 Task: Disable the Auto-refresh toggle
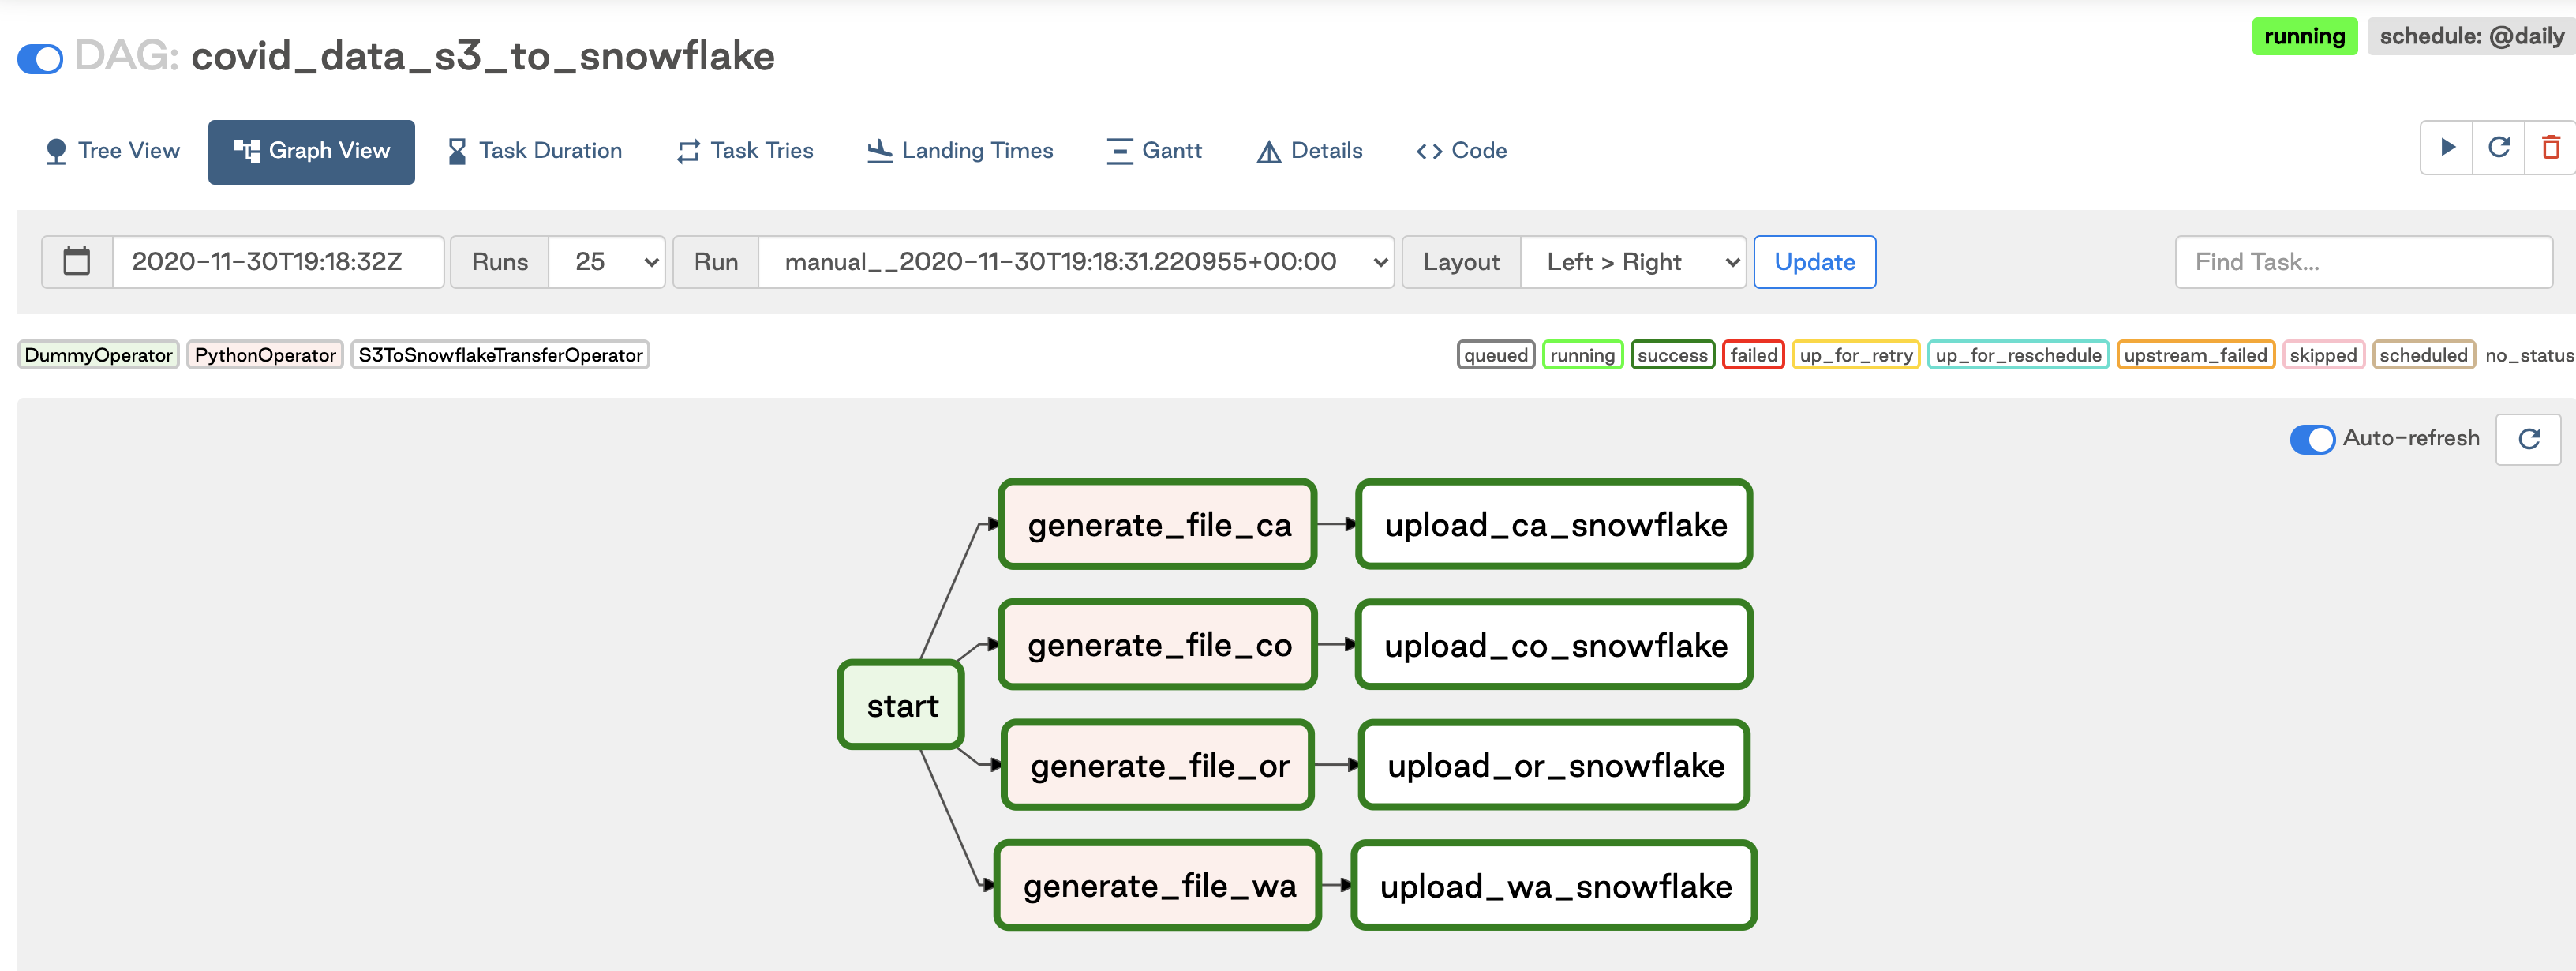tap(2312, 439)
